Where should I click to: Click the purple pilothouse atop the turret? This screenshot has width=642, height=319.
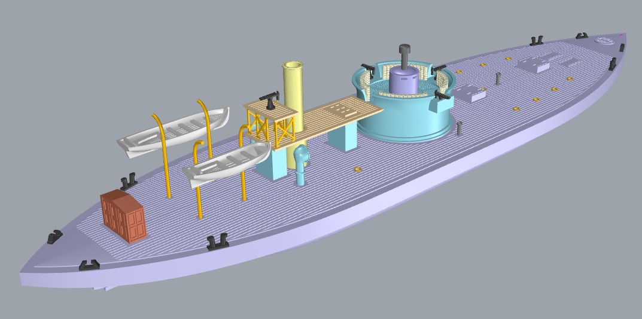tap(403, 80)
